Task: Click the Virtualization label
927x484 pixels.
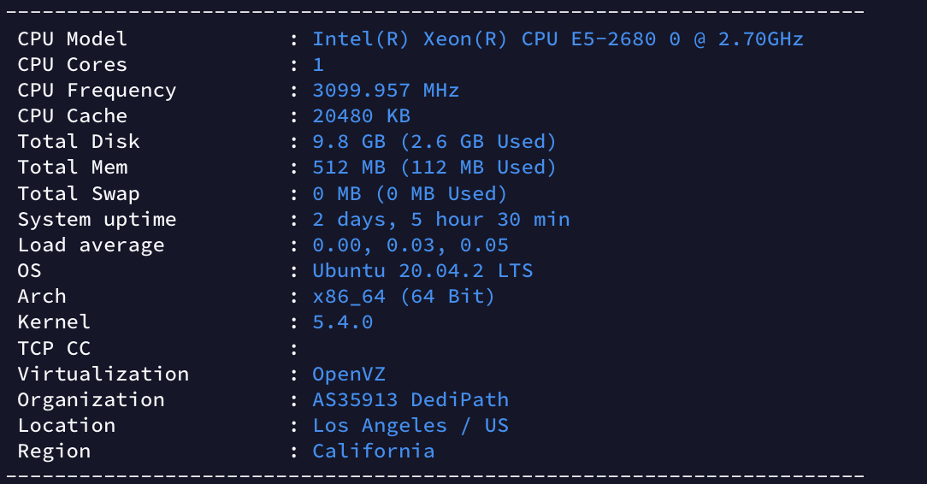Action: coord(103,375)
